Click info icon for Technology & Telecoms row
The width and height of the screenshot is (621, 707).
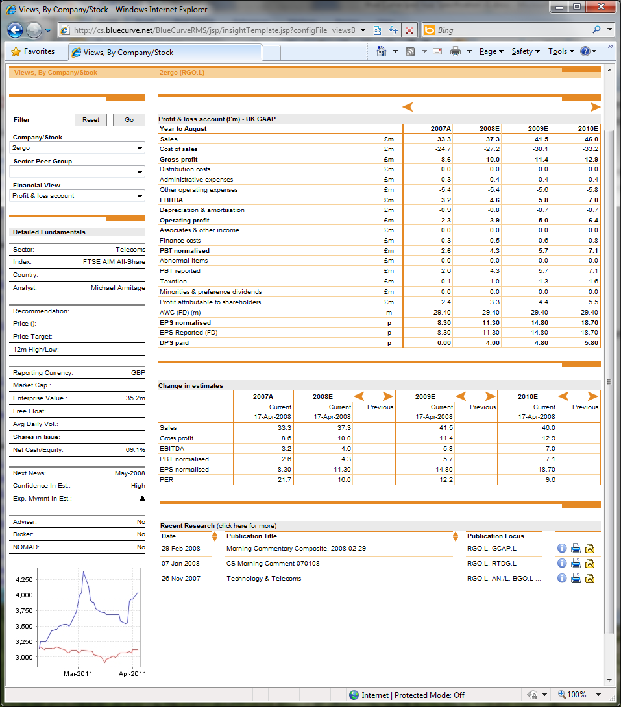[x=562, y=578]
